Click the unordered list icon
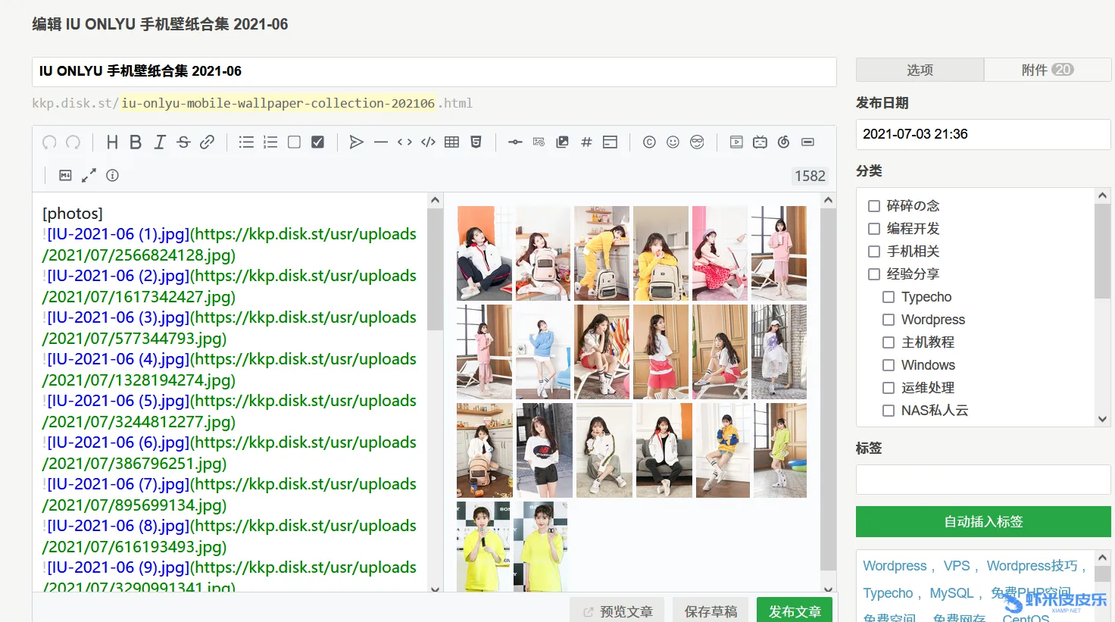Viewport: 1115px width, 622px height. click(x=246, y=142)
